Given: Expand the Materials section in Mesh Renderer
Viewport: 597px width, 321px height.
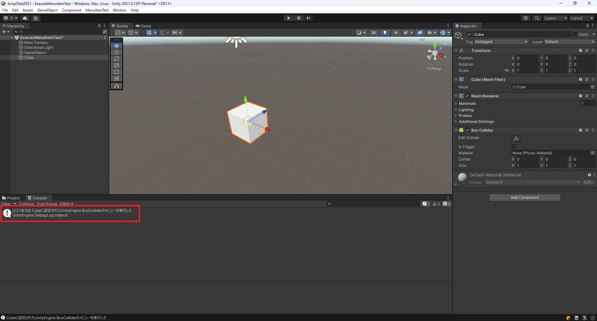Looking at the screenshot, I should click(457, 103).
